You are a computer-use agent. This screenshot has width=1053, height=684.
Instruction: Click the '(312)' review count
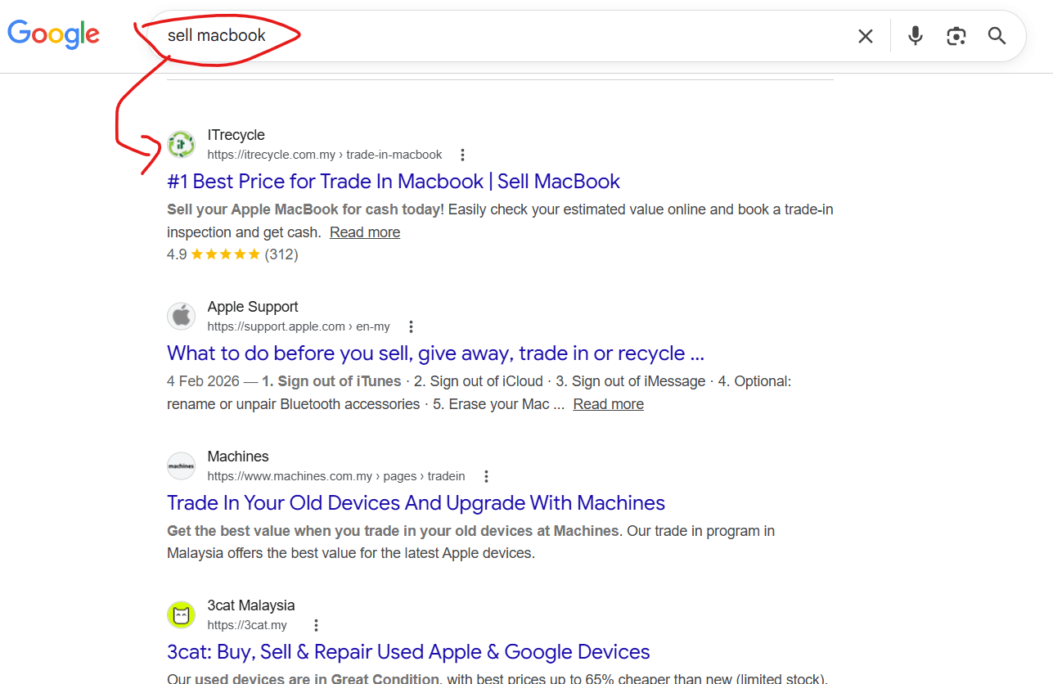click(x=281, y=254)
